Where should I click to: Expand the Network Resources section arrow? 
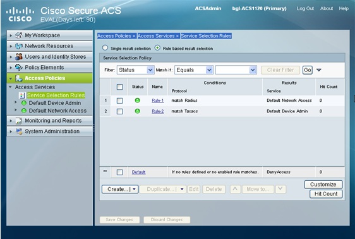[11, 46]
